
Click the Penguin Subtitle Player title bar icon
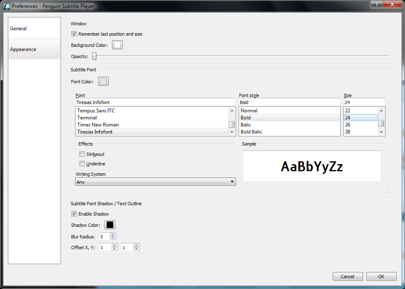coord(6,6)
